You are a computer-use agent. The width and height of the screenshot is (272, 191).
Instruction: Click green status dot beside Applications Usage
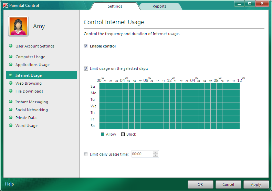11,64
